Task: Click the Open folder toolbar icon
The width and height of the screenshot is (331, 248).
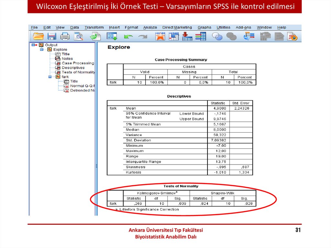Action: click(x=38, y=36)
